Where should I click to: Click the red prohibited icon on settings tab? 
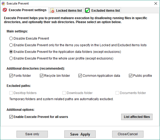point(5,10)
